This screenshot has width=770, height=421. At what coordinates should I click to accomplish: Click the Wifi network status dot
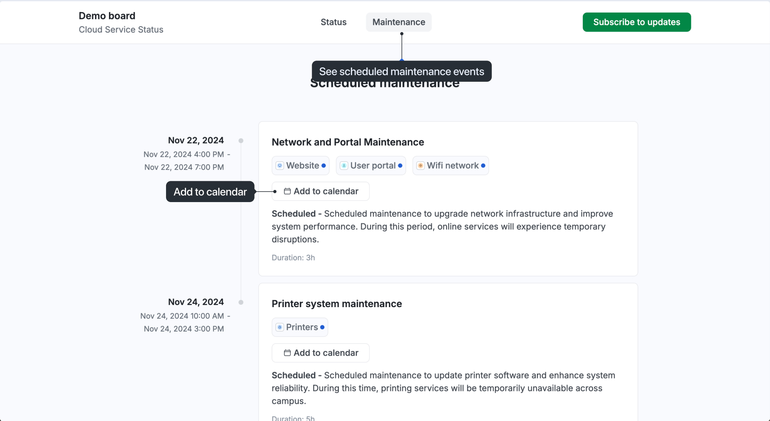pos(483,166)
